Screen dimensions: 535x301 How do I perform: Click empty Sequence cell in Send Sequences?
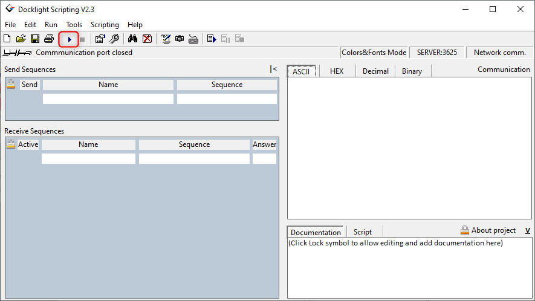coord(227,99)
